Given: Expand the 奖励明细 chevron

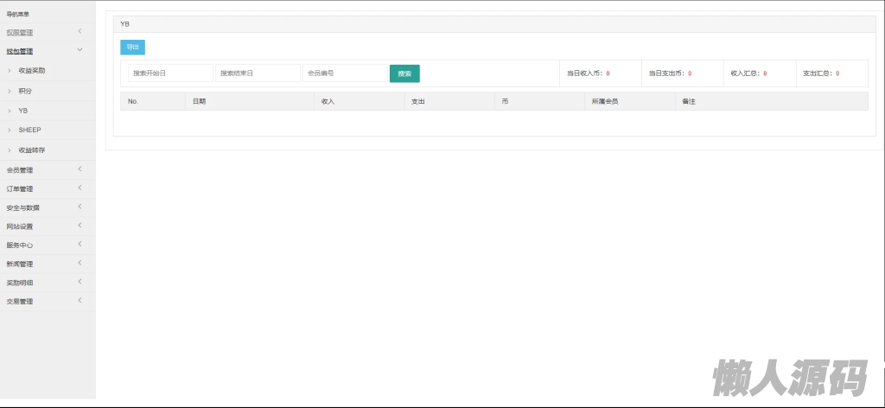Looking at the screenshot, I should pos(80,281).
